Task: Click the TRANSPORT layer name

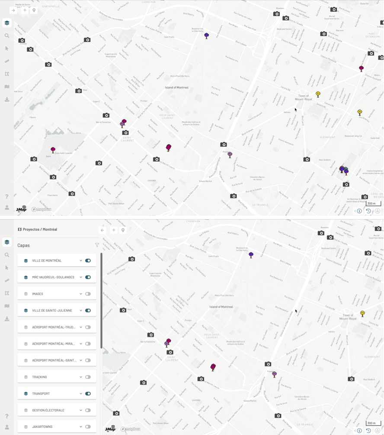Action: point(41,394)
